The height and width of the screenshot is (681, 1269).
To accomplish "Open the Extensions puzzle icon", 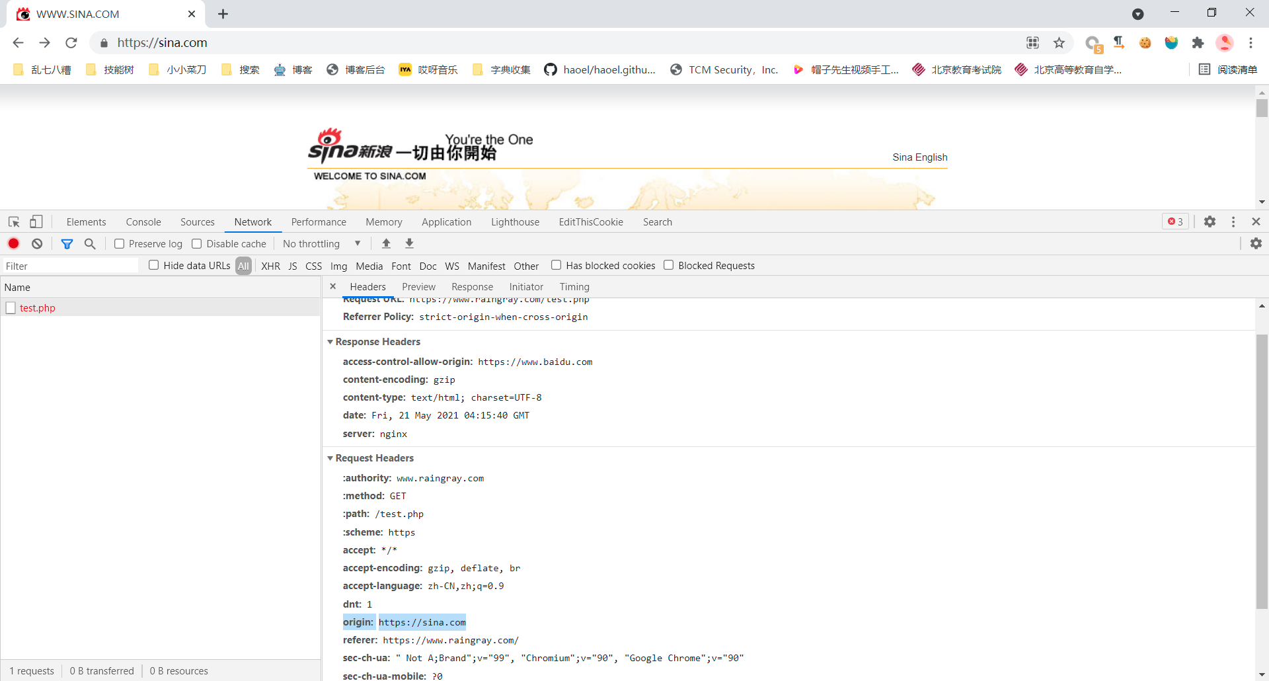I will click(1198, 43).
